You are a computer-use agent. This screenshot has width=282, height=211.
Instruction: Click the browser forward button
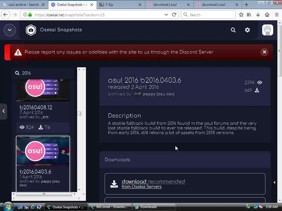[x=15, y=15]
